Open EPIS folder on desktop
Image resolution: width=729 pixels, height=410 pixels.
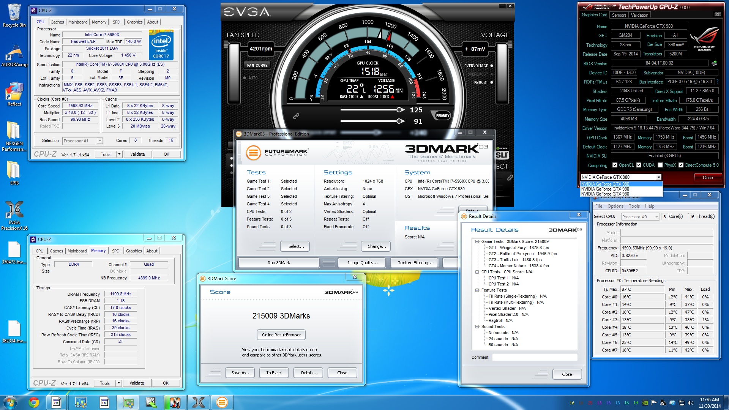click(x=14, y=173)
